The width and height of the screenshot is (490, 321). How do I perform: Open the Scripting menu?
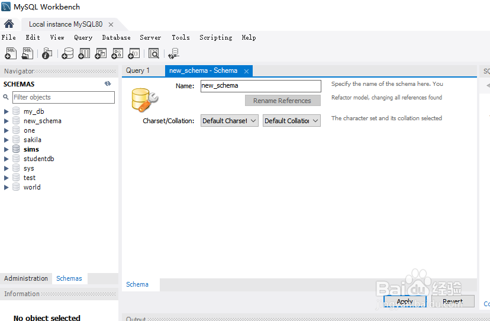[x=216, y=37]
